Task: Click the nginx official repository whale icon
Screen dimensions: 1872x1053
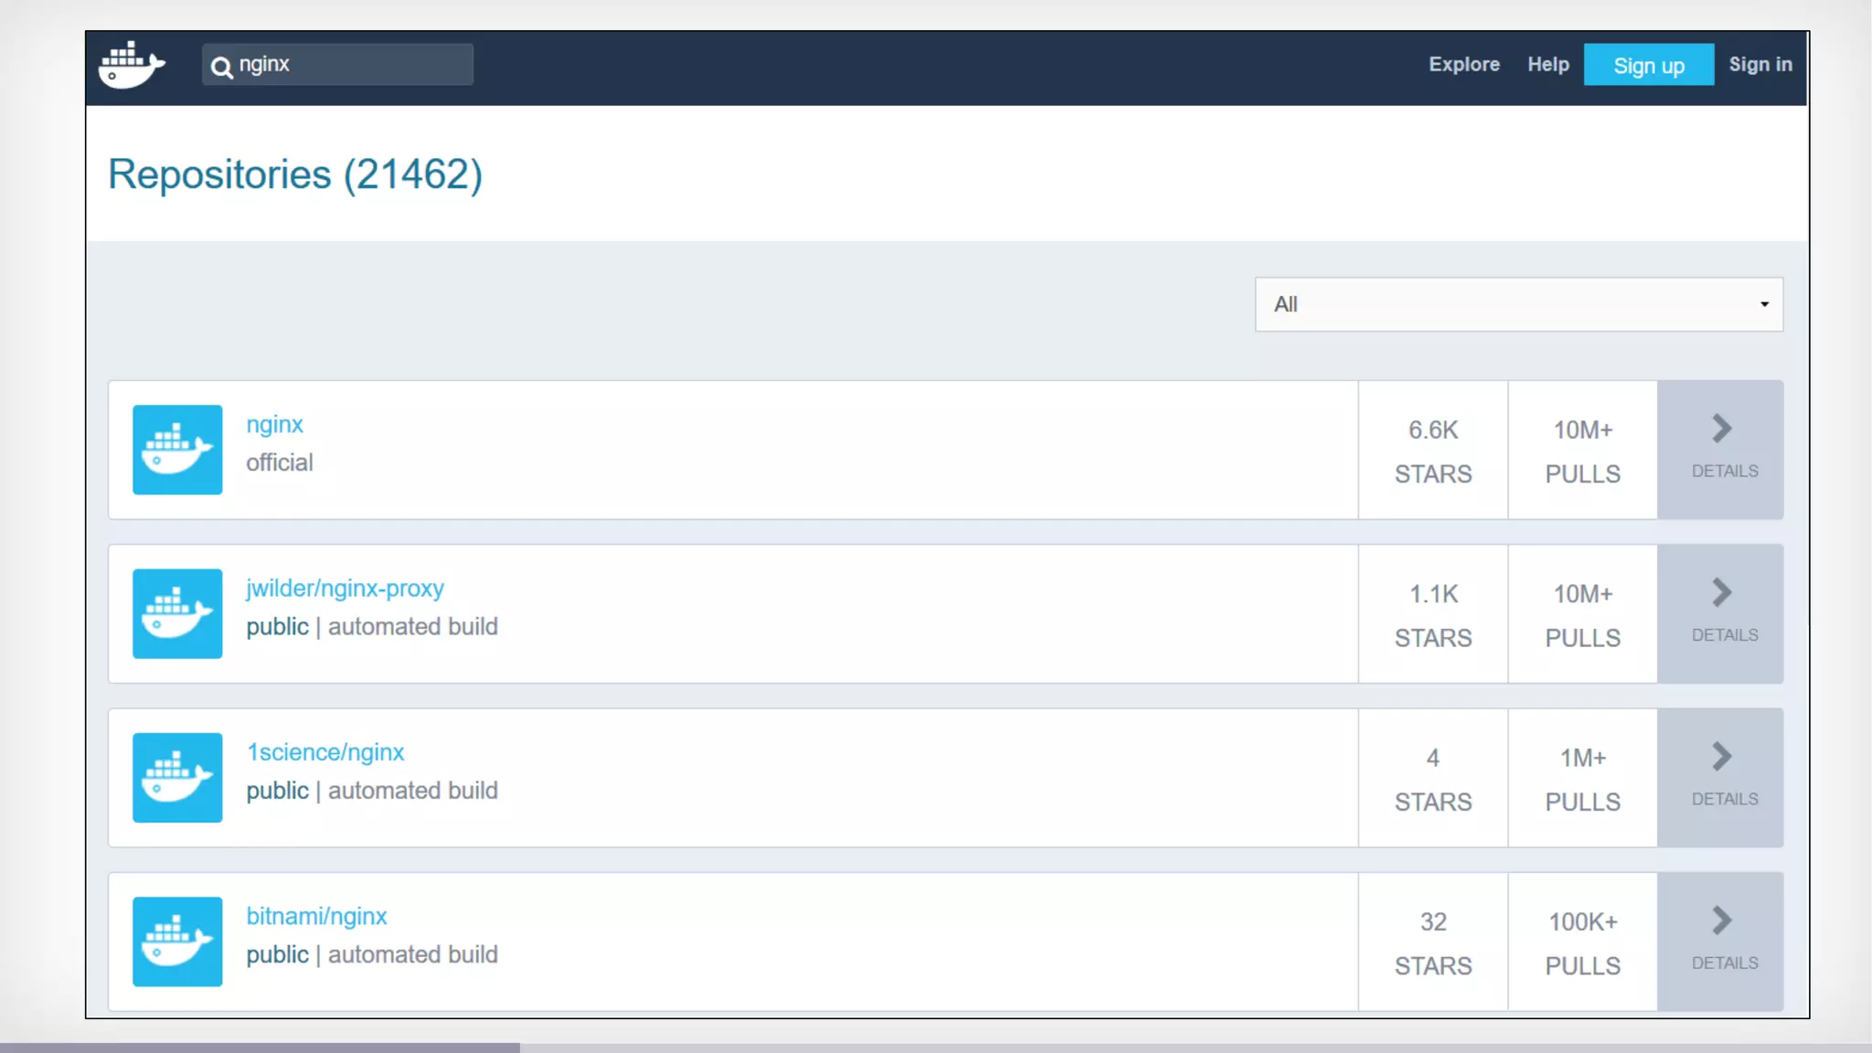Action: [x=177, y=450]
